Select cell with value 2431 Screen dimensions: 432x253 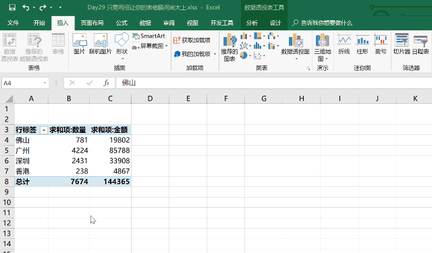point(69,161)
